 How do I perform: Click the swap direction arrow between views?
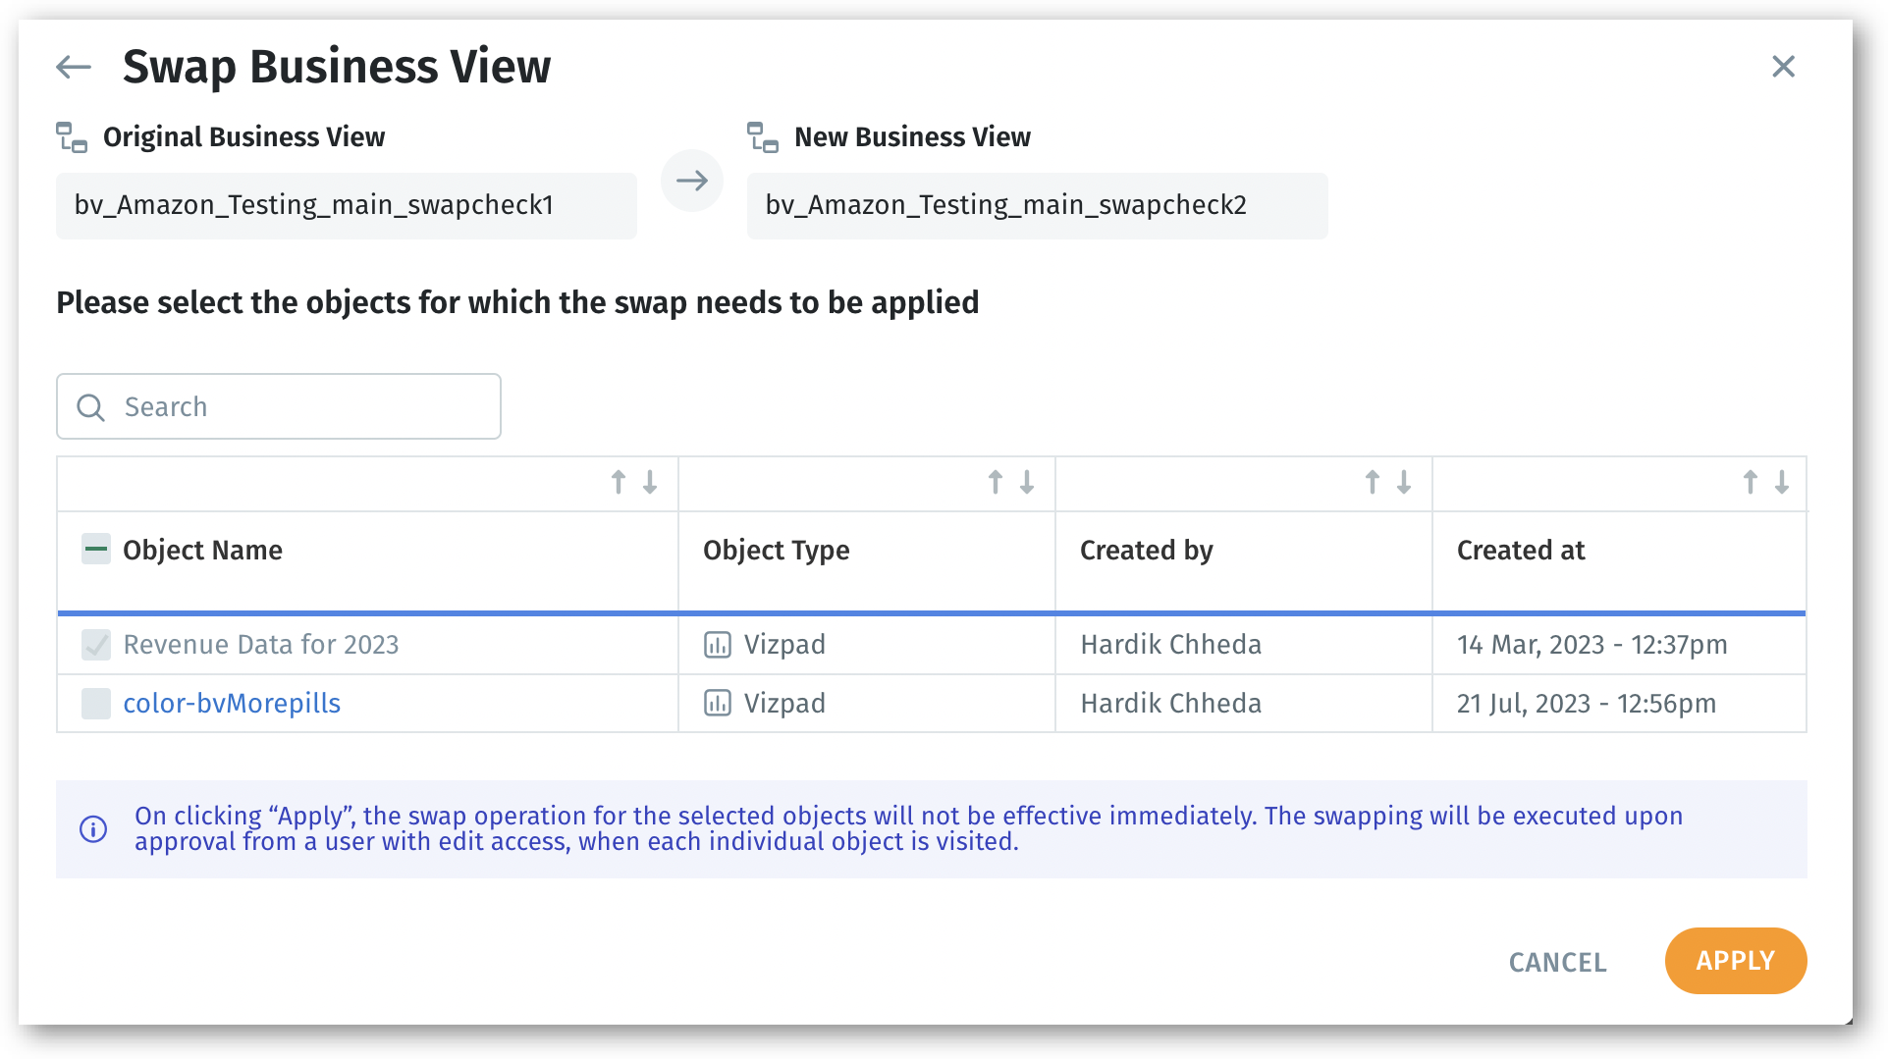[x=692, y=181]
